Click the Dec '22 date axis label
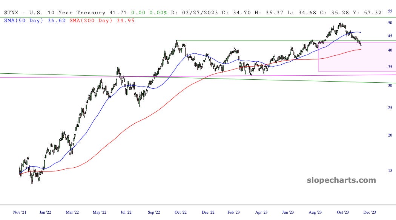This screenshot has width=396, height=220. [208, 212]
